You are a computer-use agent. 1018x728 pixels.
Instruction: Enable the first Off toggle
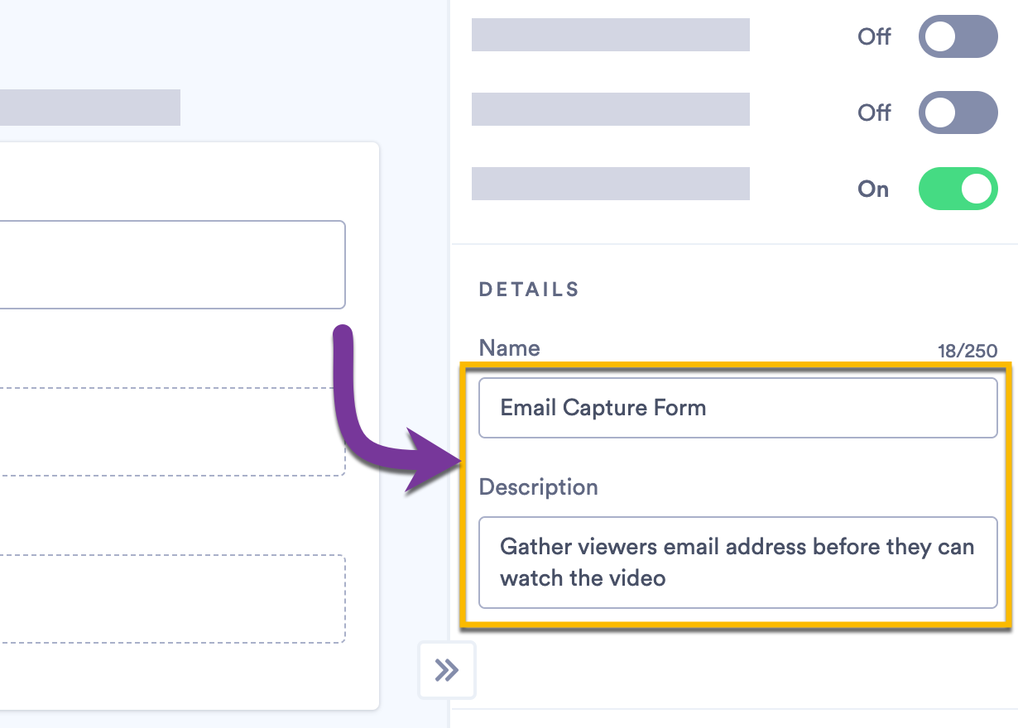[958, 36]
